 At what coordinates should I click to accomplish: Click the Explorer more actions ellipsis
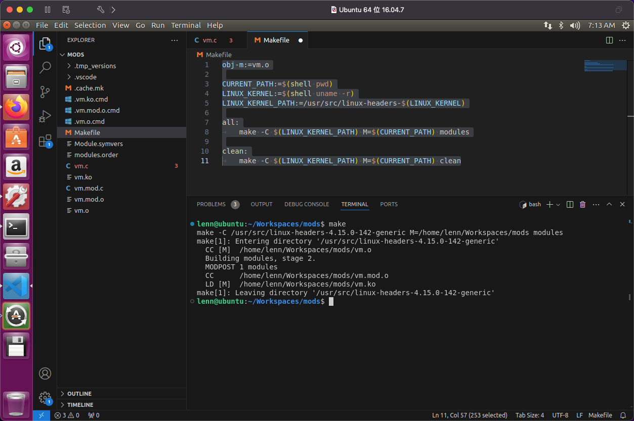pyautogui.click(x=175, y=40)
